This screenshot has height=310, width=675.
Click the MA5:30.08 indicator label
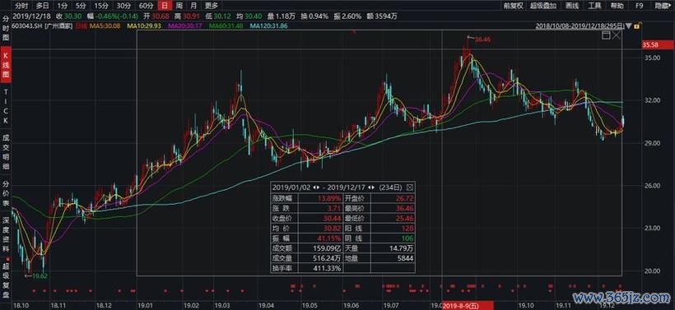105,25
